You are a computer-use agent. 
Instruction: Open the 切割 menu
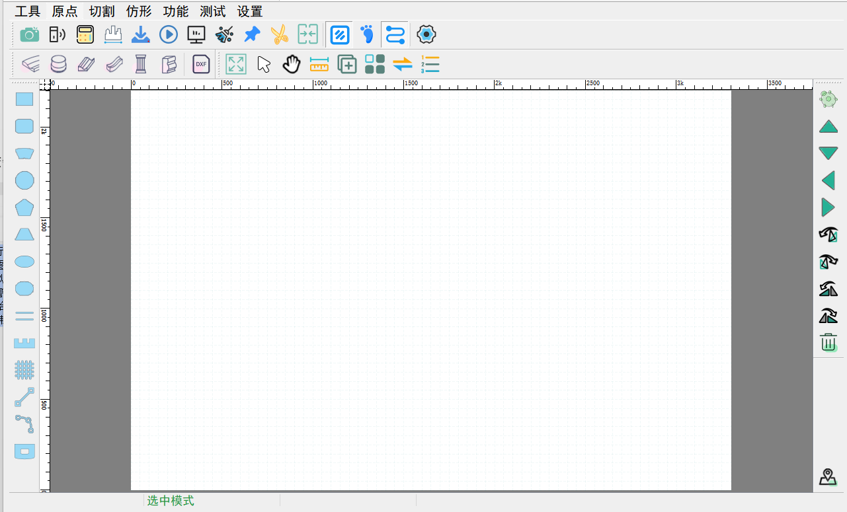(x=102, y=11)
